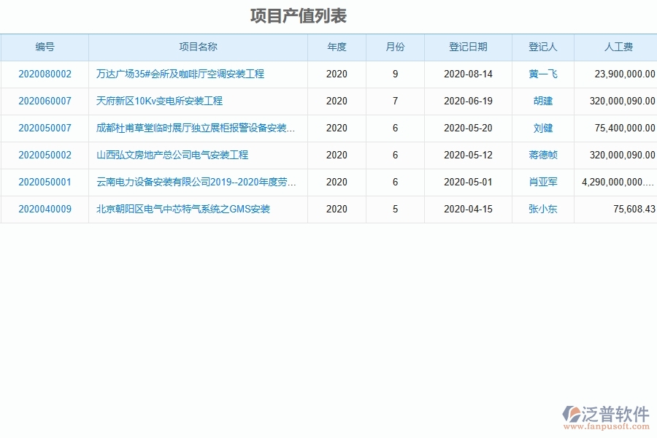The image size is (657, 438).
Task: Open project 2020050001
Action: coord(45,182)
